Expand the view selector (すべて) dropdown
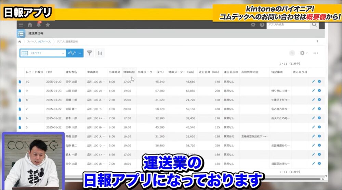 tap(63, 53)
